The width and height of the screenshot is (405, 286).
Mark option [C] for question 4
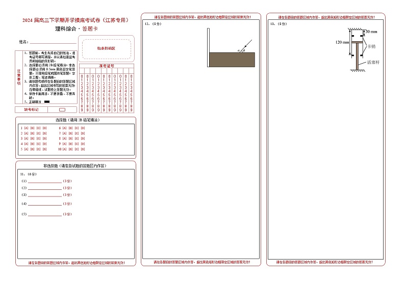38,144
